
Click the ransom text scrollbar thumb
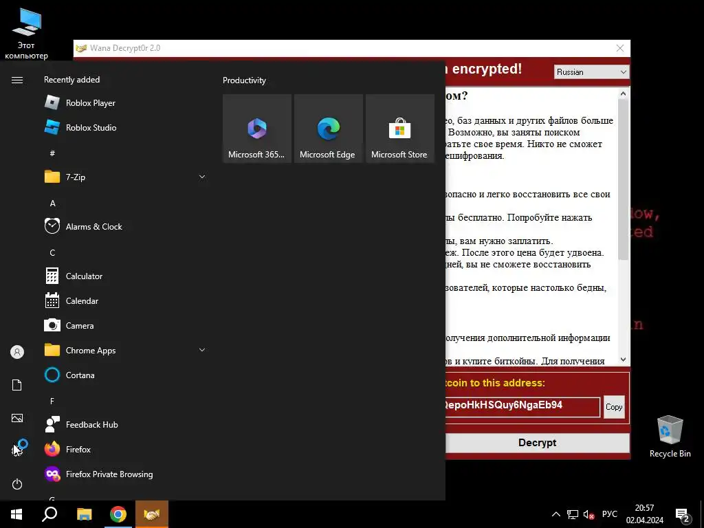(x=623, y=179)
